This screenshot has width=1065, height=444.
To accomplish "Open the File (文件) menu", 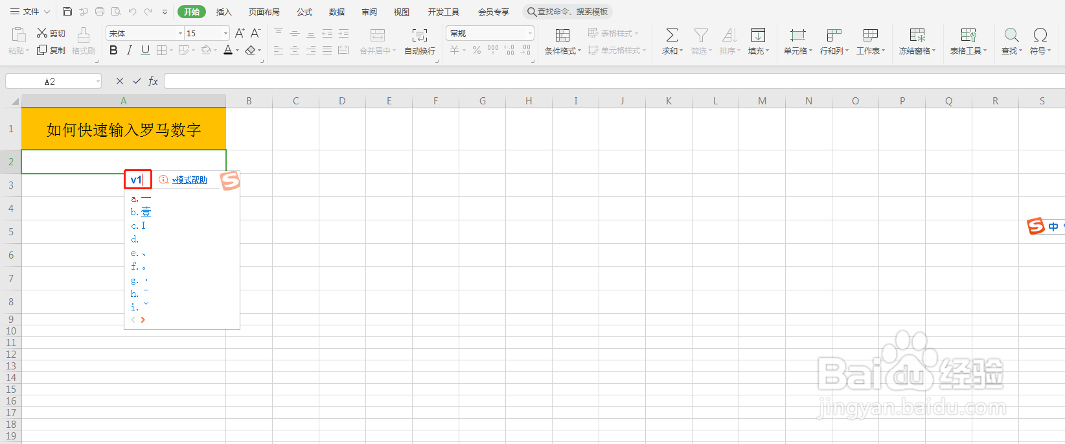I will [x=30, y=12].
